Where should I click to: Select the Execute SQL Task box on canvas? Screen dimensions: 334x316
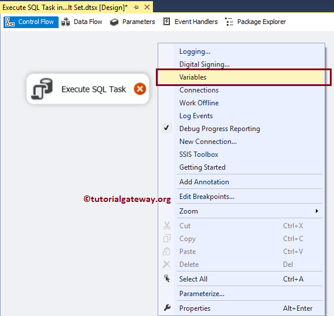click(88, 89)
